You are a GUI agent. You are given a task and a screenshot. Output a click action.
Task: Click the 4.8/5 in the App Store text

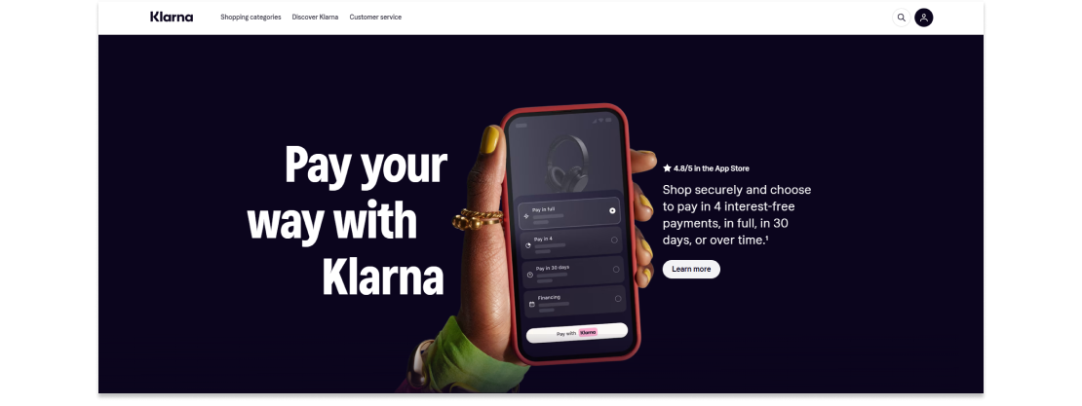click(x=712, y=168)
